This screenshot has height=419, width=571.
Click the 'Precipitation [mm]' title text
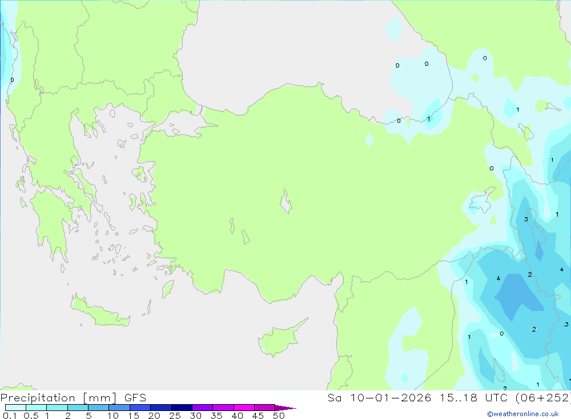tap(59, 398)
